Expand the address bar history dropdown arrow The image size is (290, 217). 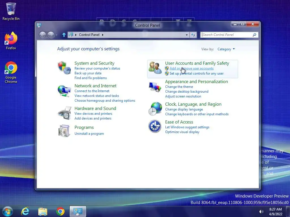(x=187, y=35)
